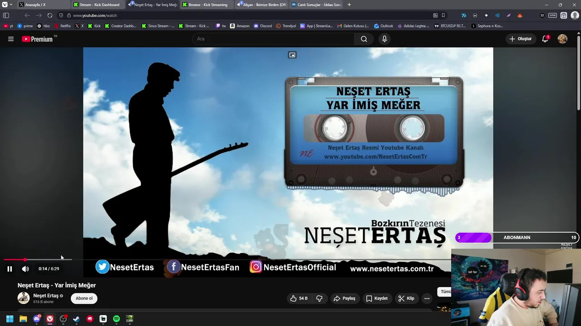Mute the video using the speaker icon
The width and height of the screenshot is (581, 326).
[25, 269]
